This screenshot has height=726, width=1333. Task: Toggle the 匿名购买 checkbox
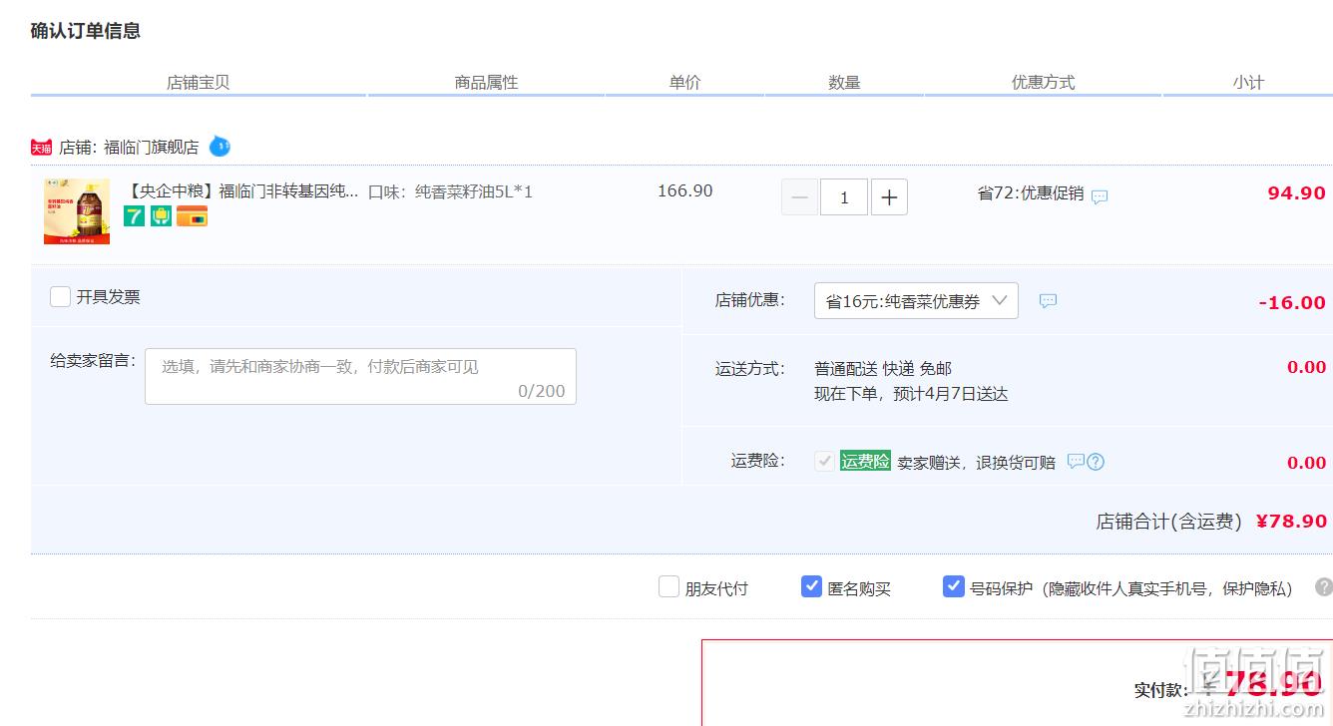pos(812,587)
